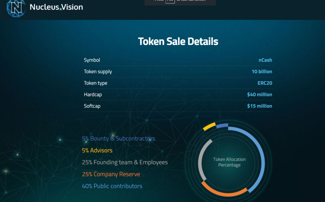Viewport: 325px width, 202px height.
Task: Select the 10 billion supply value
Action: click(262, 71)
